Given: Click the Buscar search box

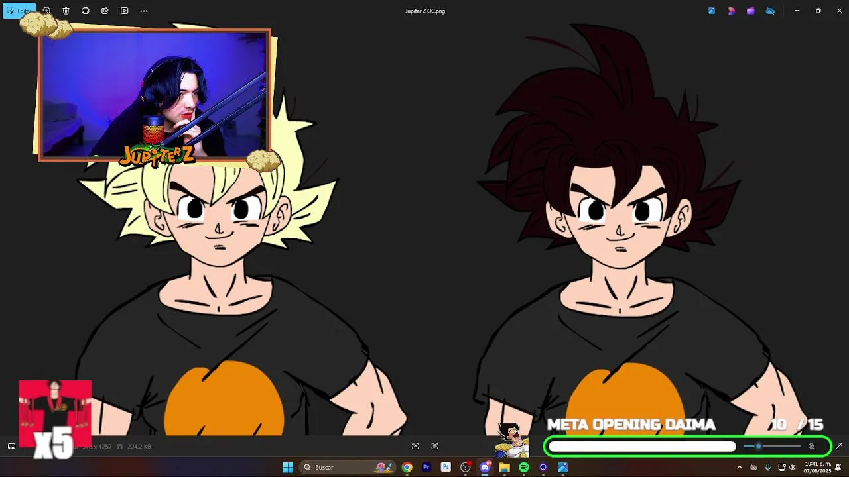Looking at the screenshot, I should [x=348, y=468].
